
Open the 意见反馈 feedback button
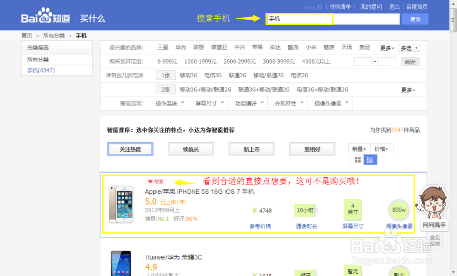click(435, 241)
